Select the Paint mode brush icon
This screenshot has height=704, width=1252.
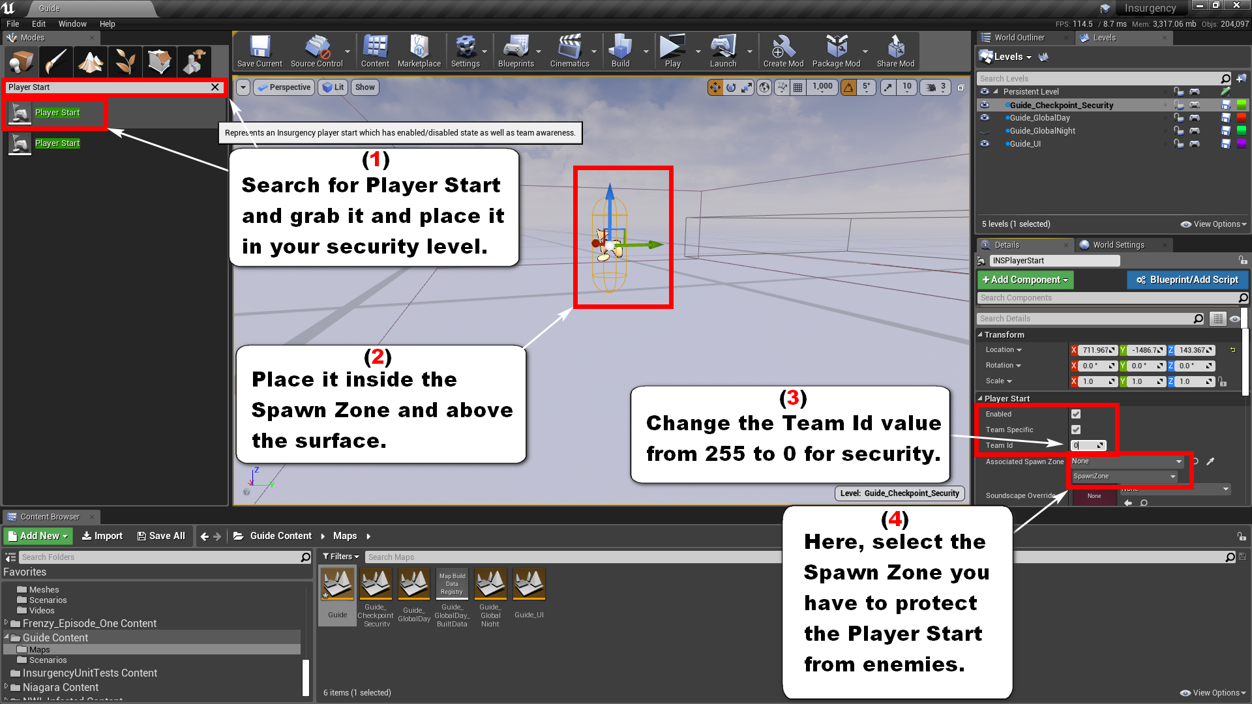[x=55, y=63]
